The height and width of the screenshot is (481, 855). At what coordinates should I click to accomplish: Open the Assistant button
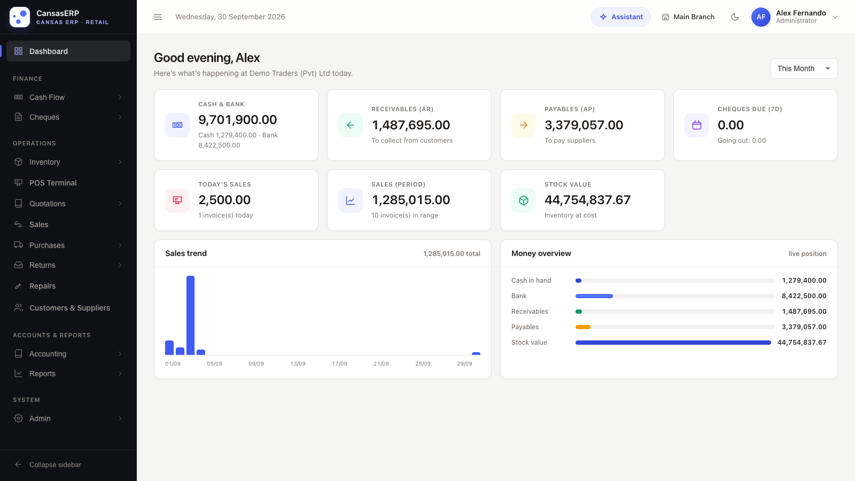coord(621,17)
